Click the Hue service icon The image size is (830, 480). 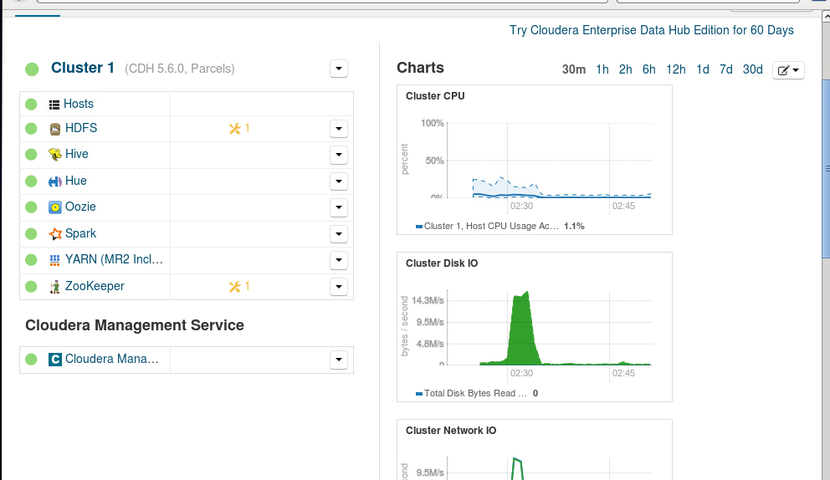coord(55,181)
